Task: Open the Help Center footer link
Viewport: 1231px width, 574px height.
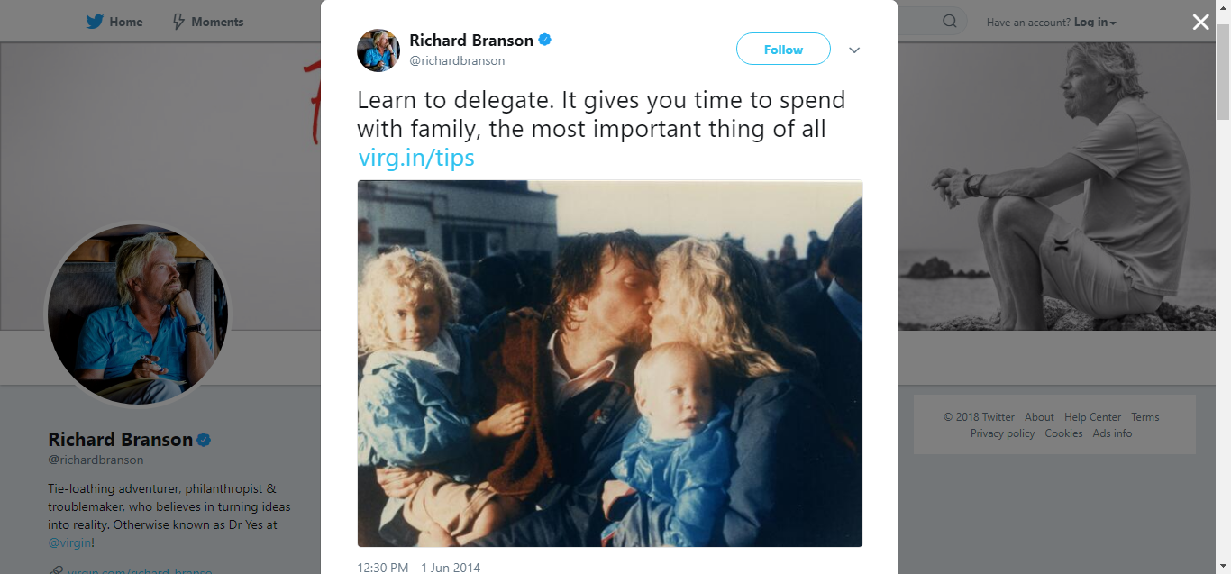Action: click(x=1092, y=417)
